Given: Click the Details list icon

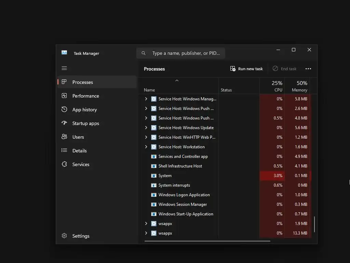Looking at the screenshot, I should tap(64, 150).
